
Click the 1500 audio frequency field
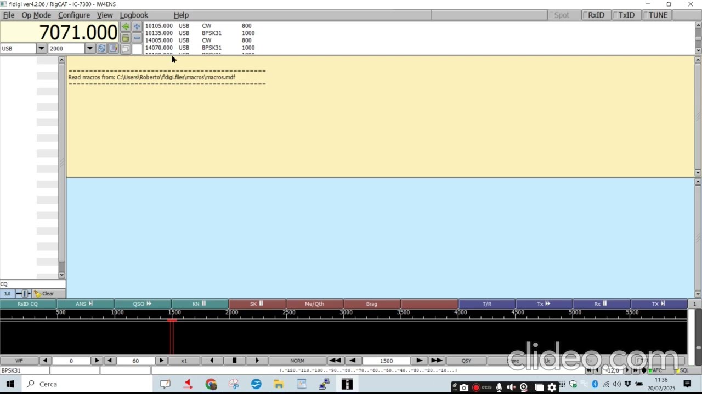(386, 361)
